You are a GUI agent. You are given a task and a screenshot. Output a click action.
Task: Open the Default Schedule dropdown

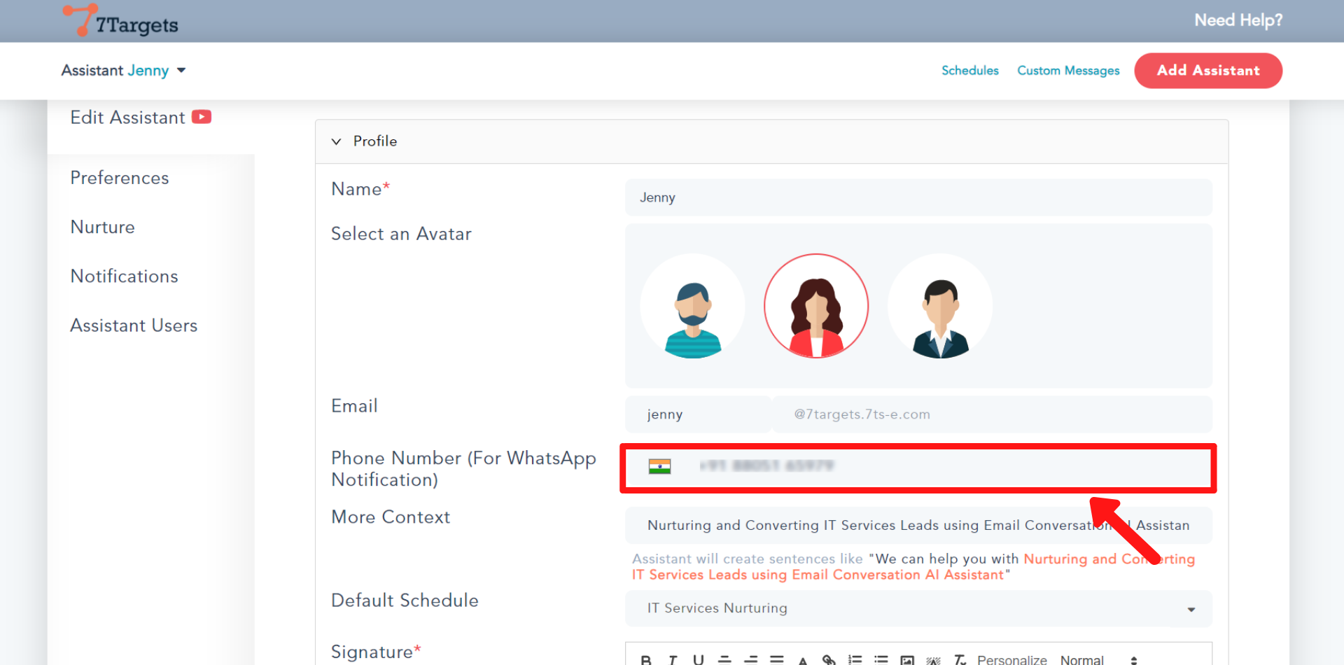pos(918,608)
